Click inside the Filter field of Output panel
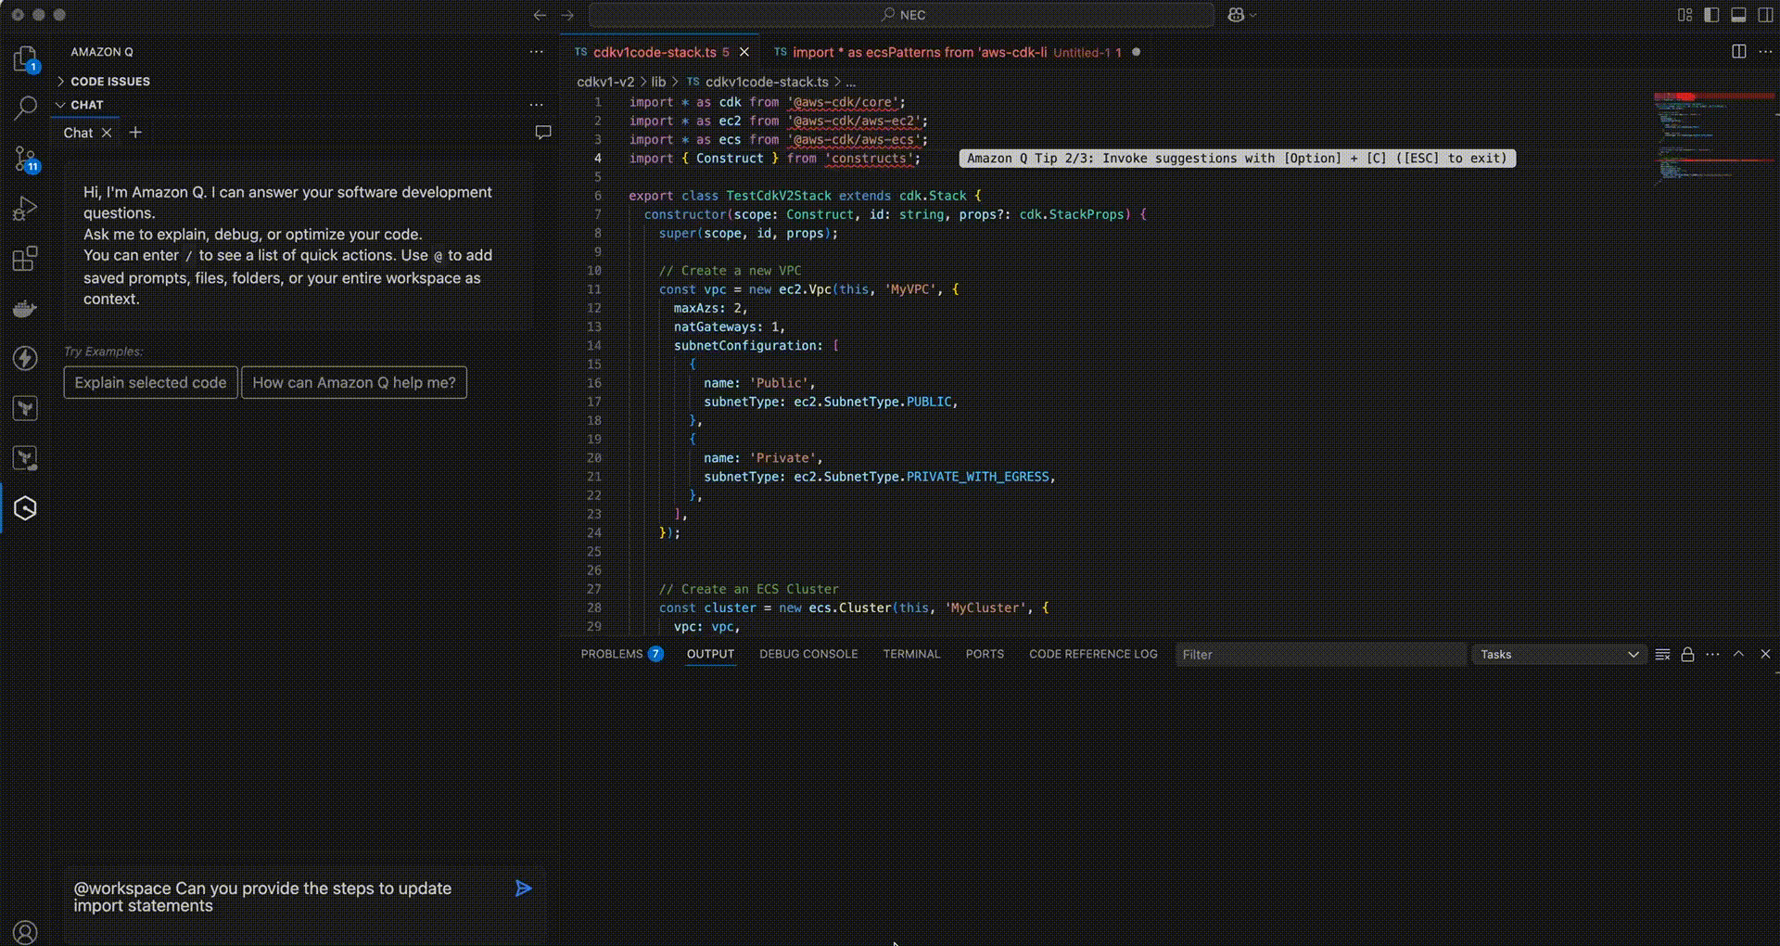 1298,654
